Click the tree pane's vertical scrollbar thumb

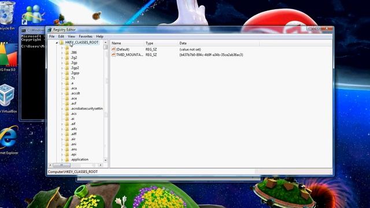[x=105, y=47]
